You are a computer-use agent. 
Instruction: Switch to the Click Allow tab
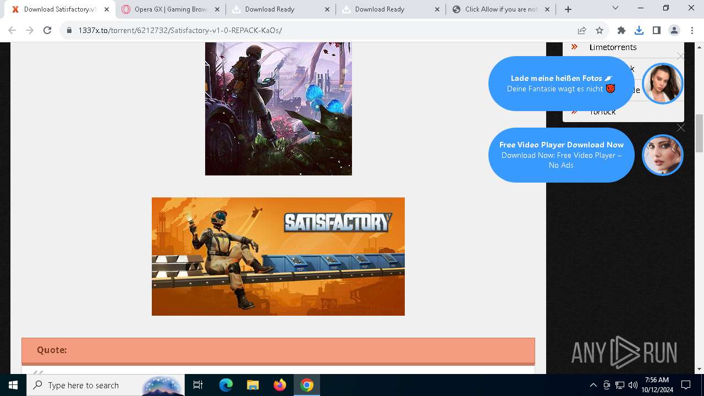499,9
